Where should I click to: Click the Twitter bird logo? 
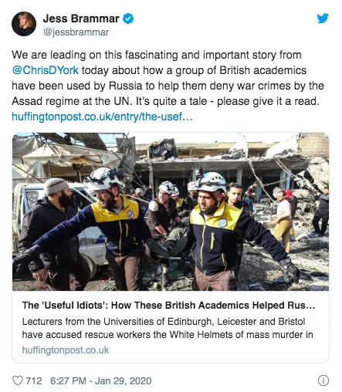[323, 19]
